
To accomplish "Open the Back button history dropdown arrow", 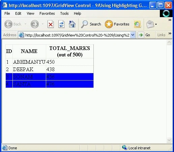I will [26, 24].
